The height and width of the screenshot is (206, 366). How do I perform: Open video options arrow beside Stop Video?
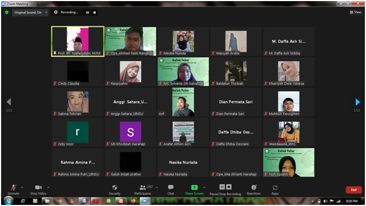(48, 187)
